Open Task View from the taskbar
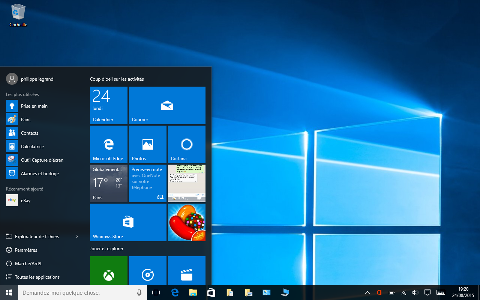Image resolution: width=480 pixels, height=300 pixels. [x=156, y=292]
